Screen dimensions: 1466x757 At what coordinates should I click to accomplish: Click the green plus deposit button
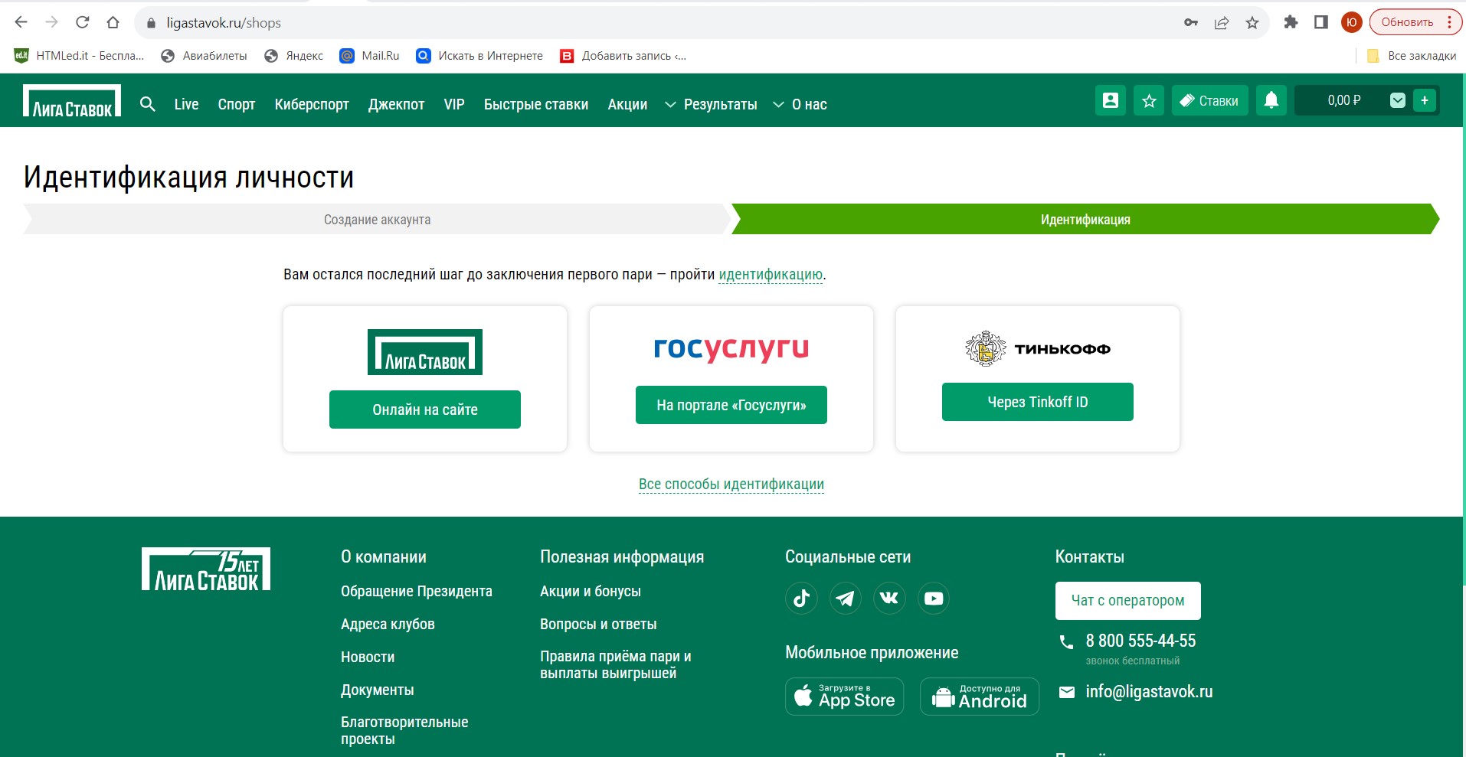coord(1424,100)
